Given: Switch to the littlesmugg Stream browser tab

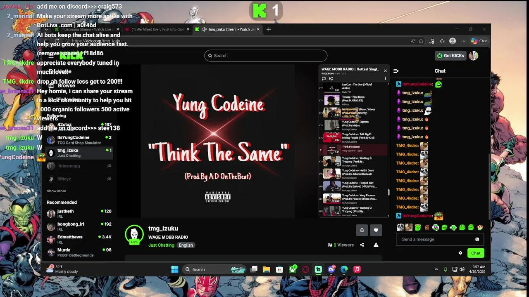Looking at the screenshot, I should pyautogui.click(x=87, y=29).
